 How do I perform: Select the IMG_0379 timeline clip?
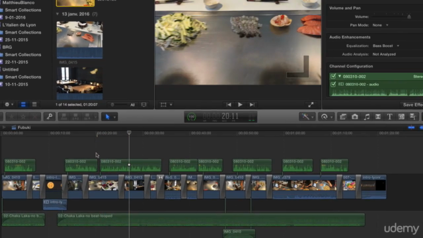(x=304, y=186)
